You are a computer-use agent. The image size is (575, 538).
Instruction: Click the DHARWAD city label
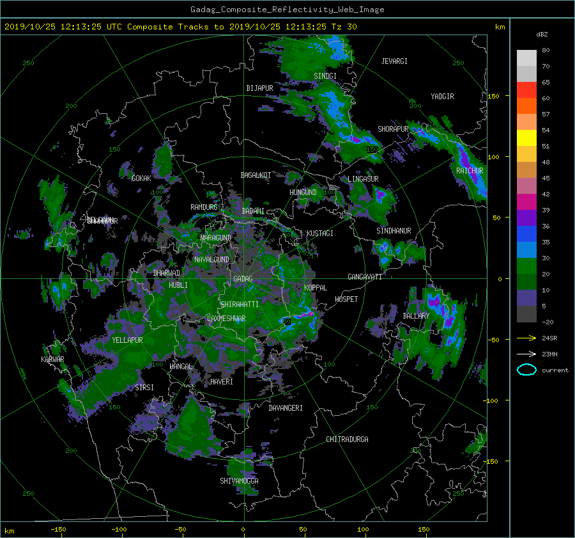coord(166,273)
